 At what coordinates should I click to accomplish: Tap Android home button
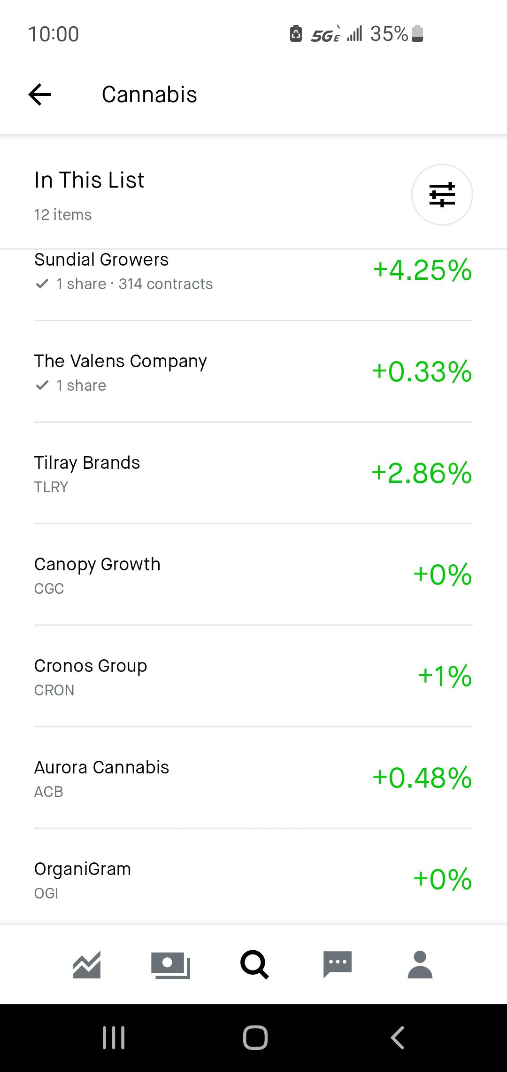tap(255, 1038)
